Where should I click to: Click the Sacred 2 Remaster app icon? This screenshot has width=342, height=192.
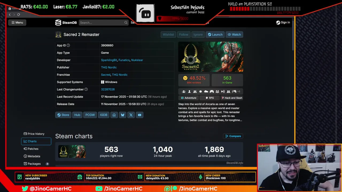click(x=58, y=34)
